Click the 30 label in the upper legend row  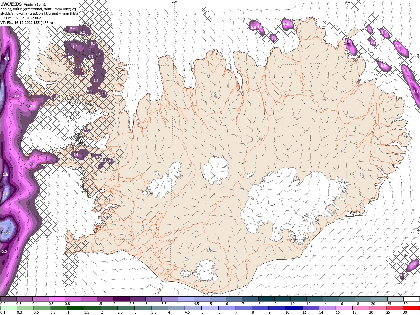[406, 304]
